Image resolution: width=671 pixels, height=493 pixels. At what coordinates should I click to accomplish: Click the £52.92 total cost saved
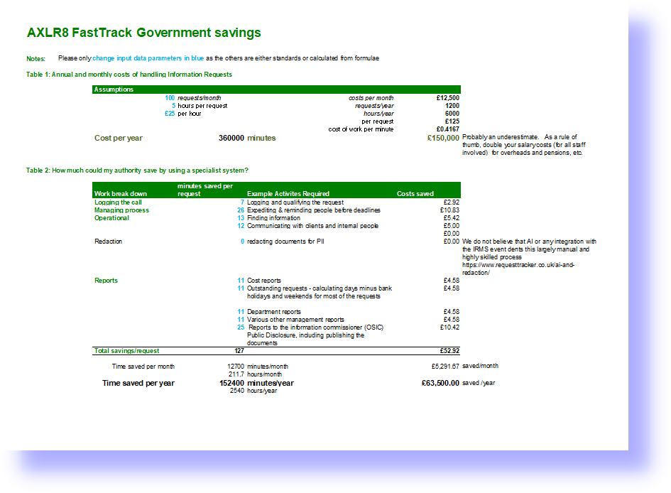point(449,351)
